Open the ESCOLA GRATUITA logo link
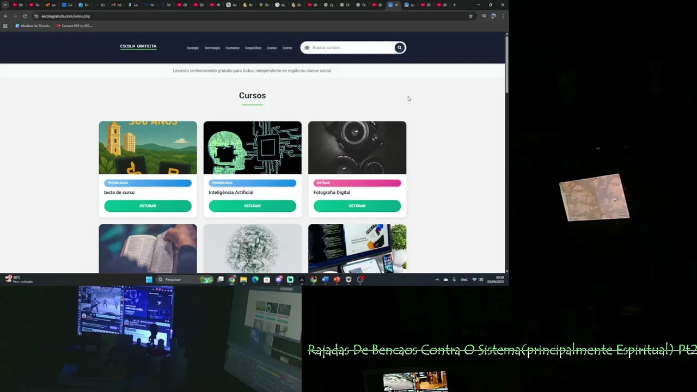Image resolution: width=697 pixels, height=392 pixels. tap(138, 47)
